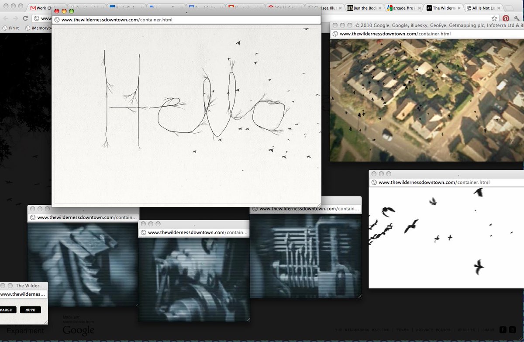The height and width of the screenshot is (342, 524).
Task: Close the Hello drawing window
Action: coord(57,11)
